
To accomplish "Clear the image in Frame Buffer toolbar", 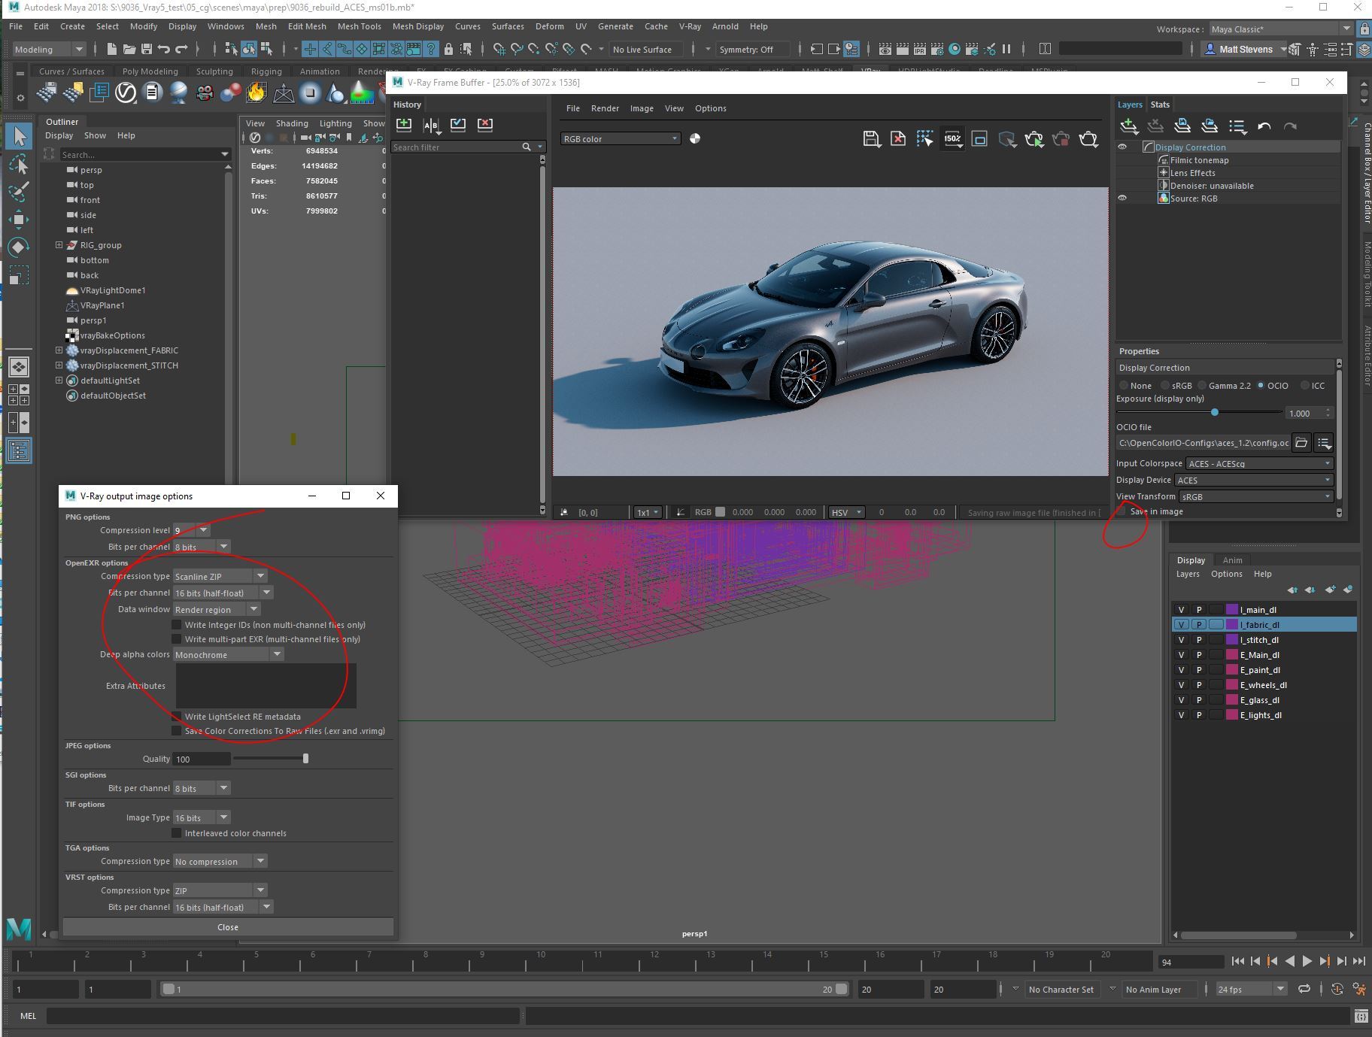I will click(x=898, y=139).
